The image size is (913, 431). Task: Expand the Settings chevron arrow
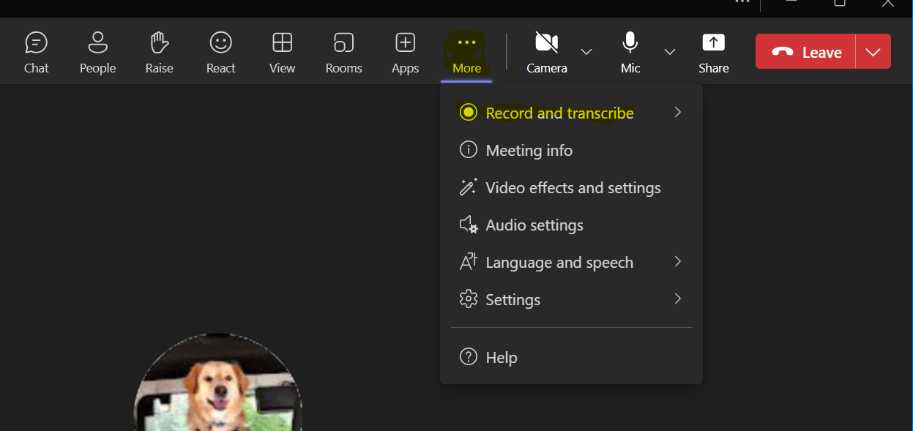678,299
